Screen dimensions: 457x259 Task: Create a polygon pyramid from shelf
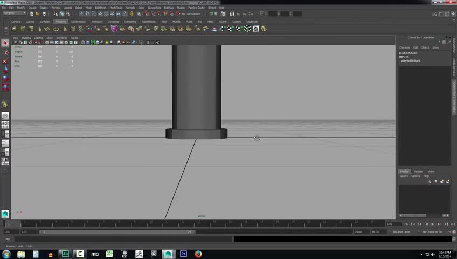click(65, 29)
